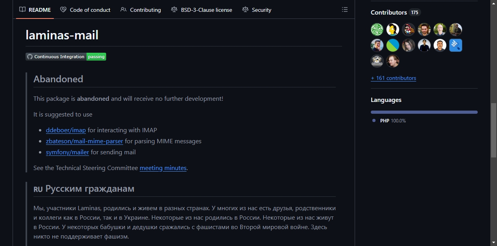Click the PHP 100.0% language link
Image resolution: width=497 pixels, height=246 pixels.
389,121
